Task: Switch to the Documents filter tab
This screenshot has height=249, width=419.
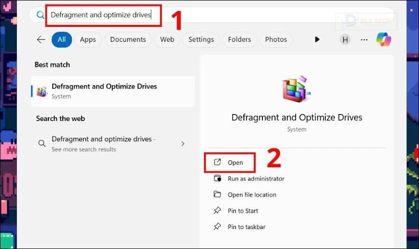Action: (x=128, y=39)
